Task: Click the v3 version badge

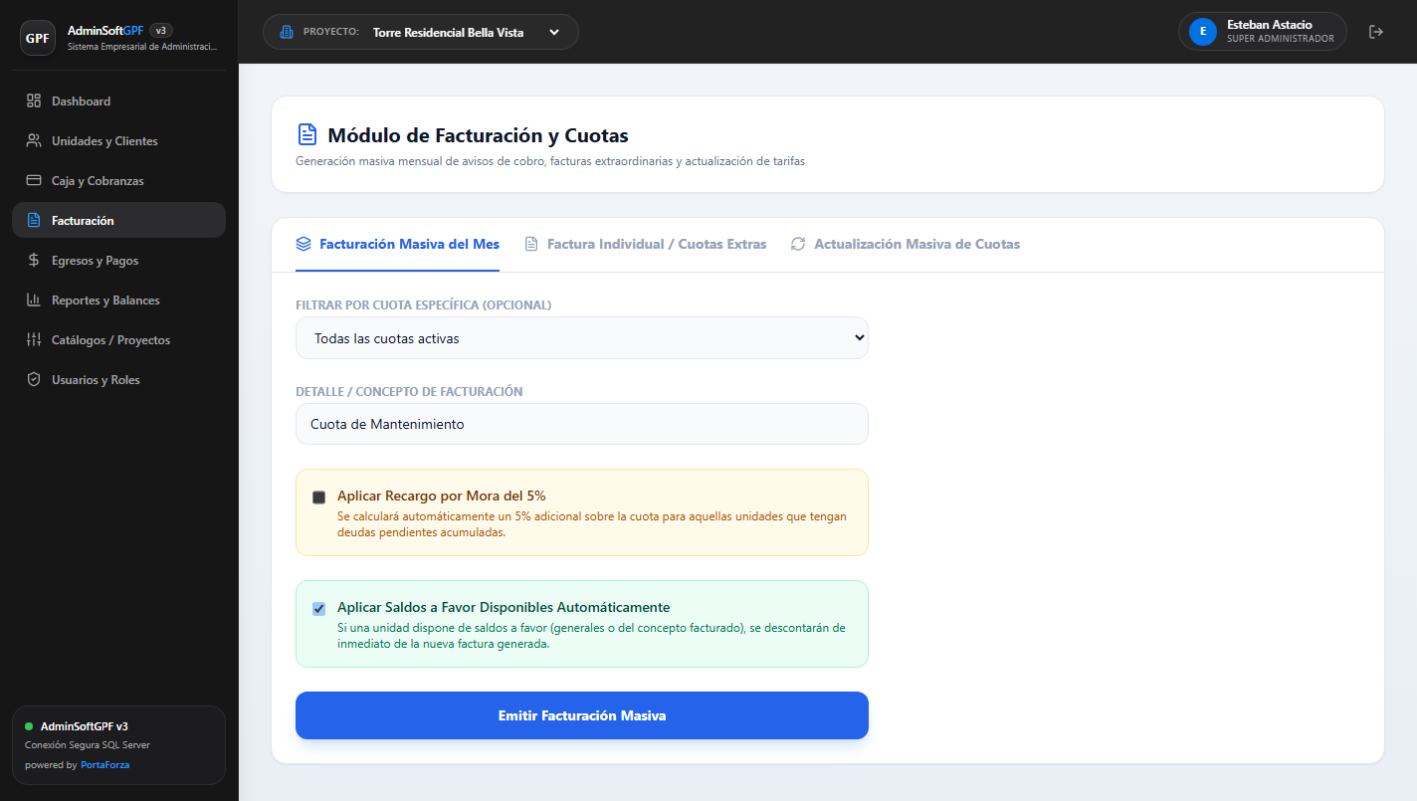Action: pyautogui.click(x=160, y=31)
